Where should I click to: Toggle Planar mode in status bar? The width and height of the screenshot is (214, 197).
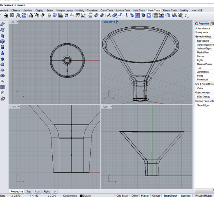tap(145, 195)
